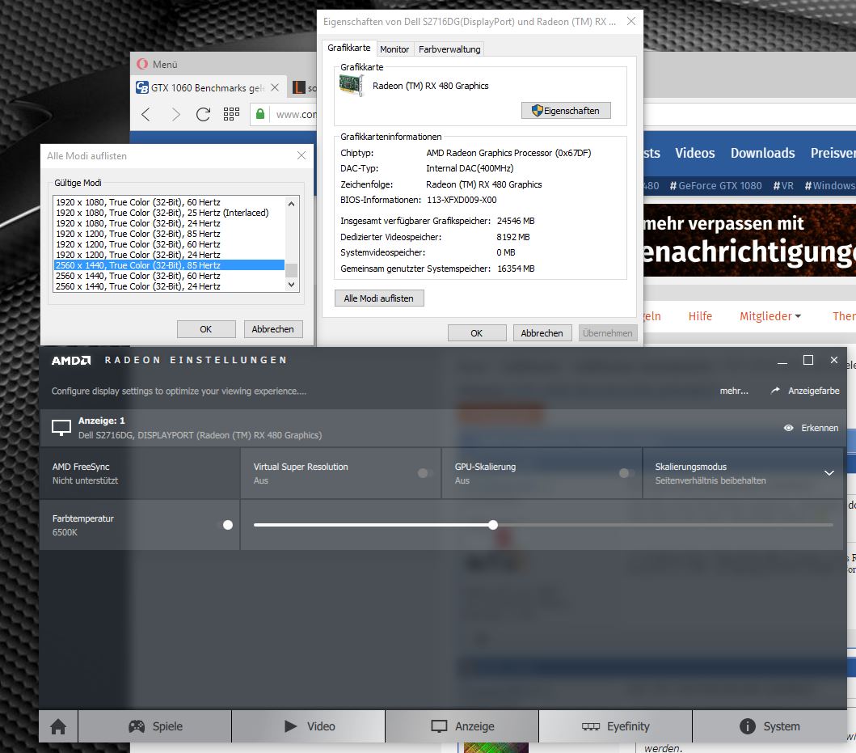
Task: Expand the Skalierungsmodus dropdown
Action: pyautogui.click(x=829, y=473)
